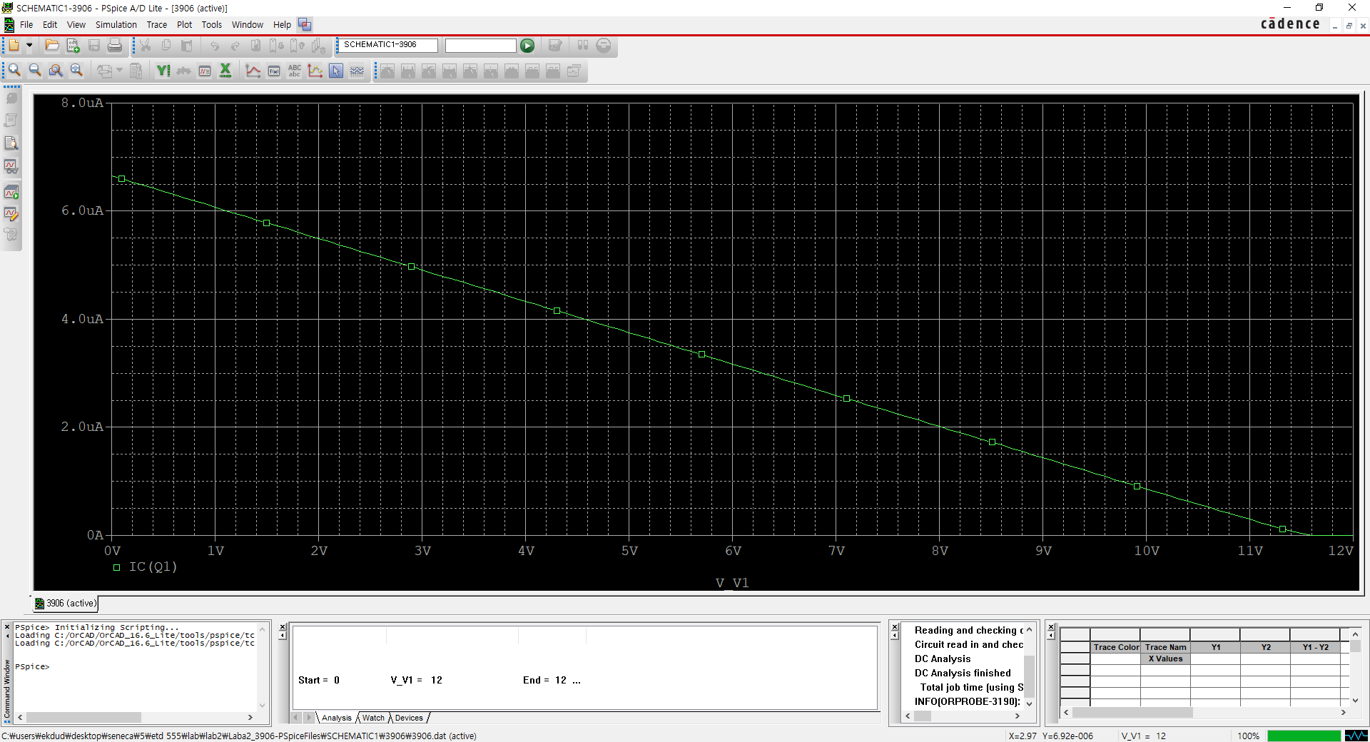Click the Copy icon
Screen dimensions: 1370x742
click(x=166, y=46)
